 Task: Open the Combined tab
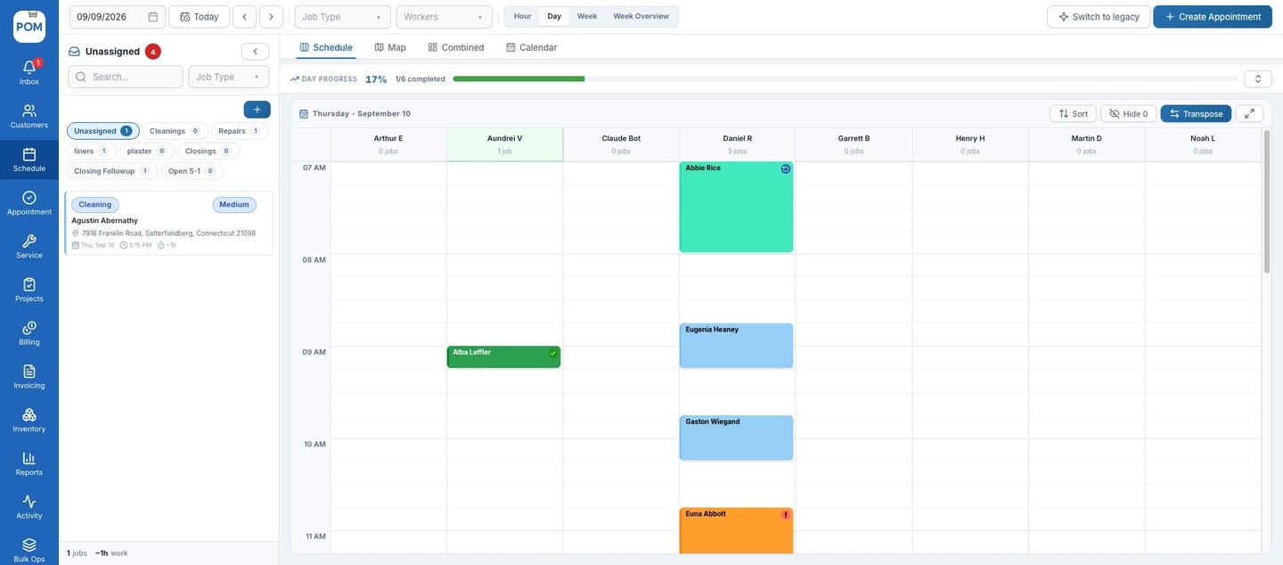pos(456,47)
